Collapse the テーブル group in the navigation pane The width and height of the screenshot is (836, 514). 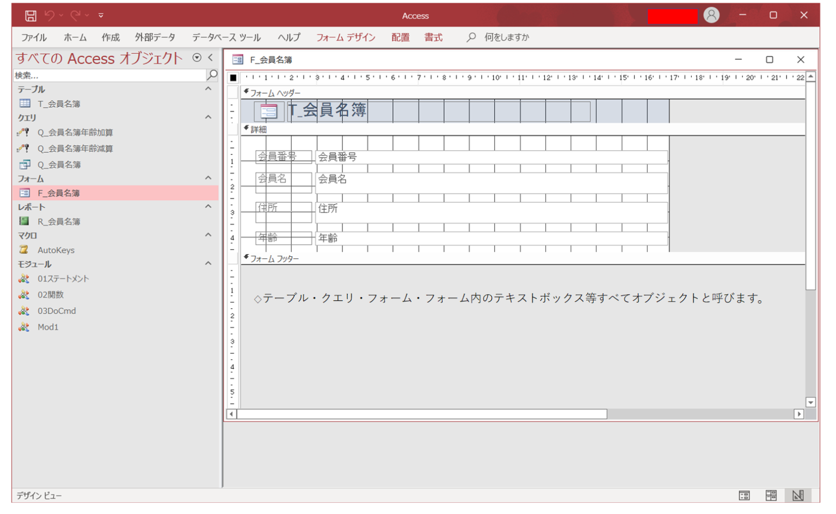(x=208, y=89)
